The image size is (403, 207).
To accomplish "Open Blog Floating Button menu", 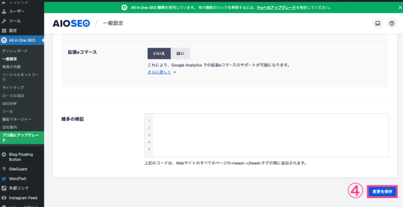I will click(x=21, y=157).
